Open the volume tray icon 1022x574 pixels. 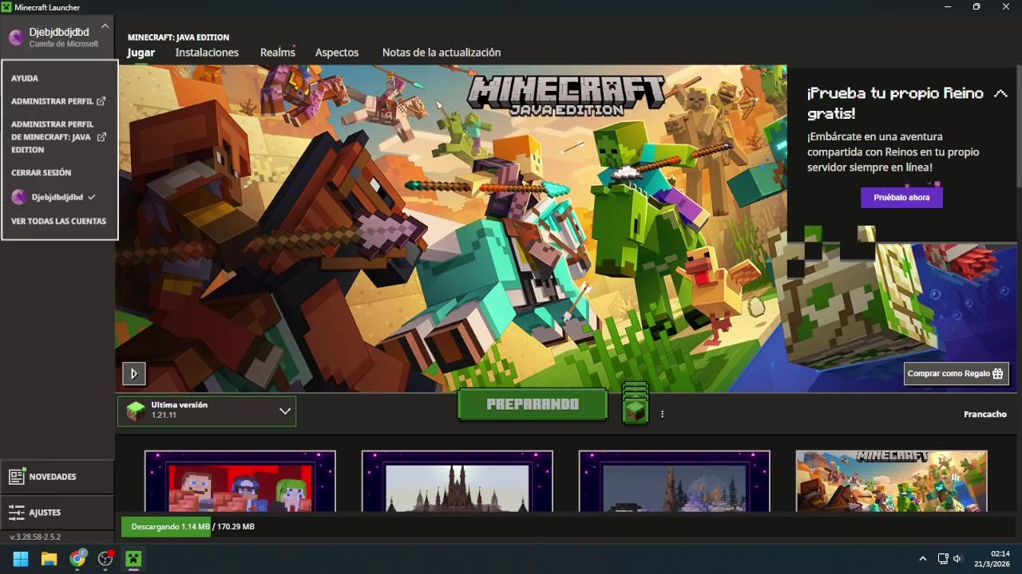[x=957, y=559]
